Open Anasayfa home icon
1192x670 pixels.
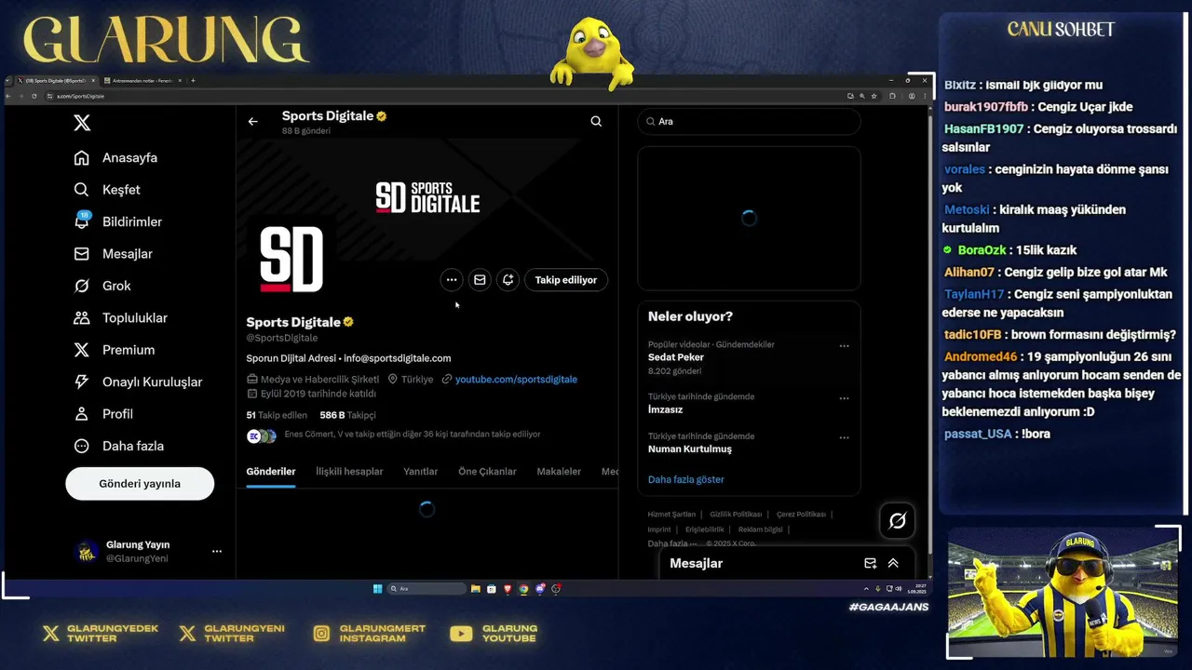[x=82, y=157]
